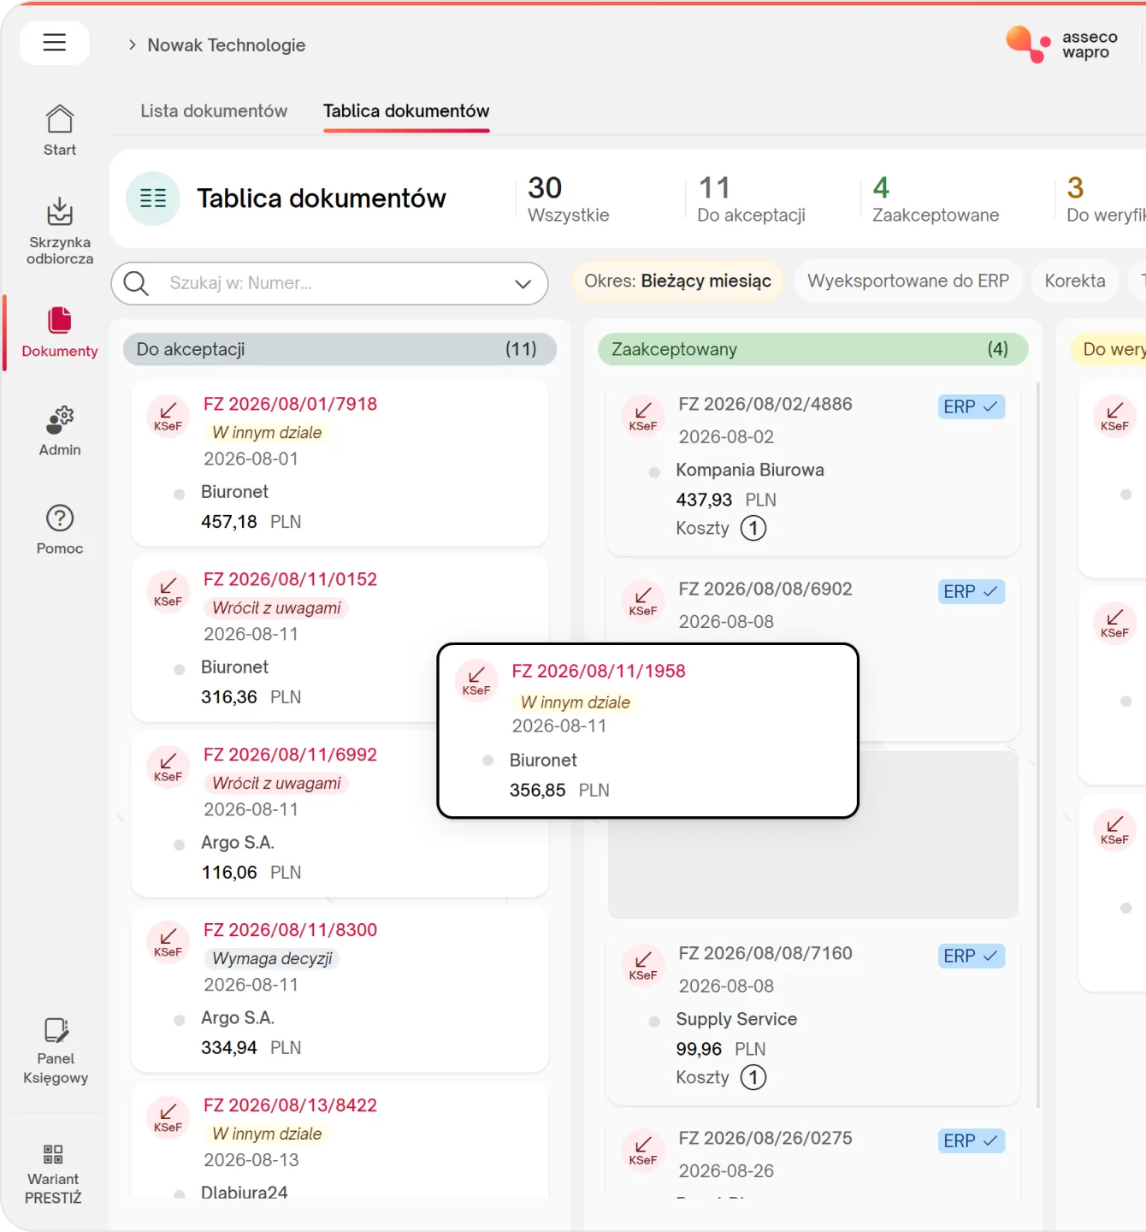Screen dimensions: 1146x1232
Task: Open the hamburger menu
Action: (x=54, y=43)
